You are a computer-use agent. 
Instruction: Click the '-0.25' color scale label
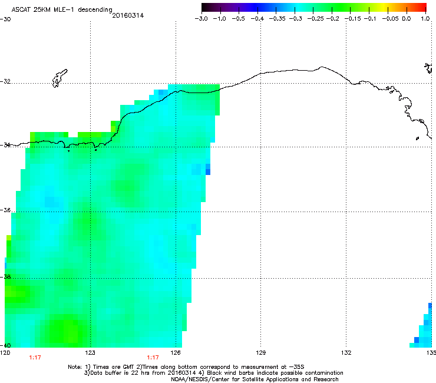point(316,19)
